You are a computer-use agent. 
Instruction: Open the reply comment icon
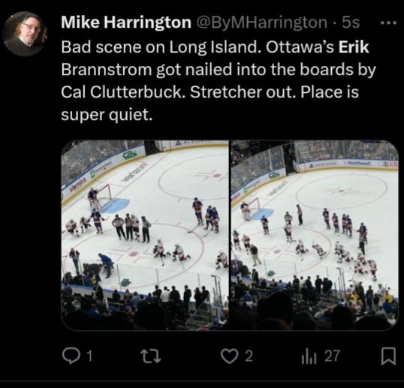[x=69, y=356]
